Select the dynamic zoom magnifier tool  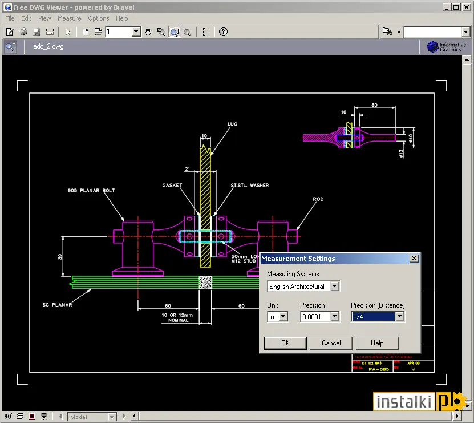click(175, 32)
